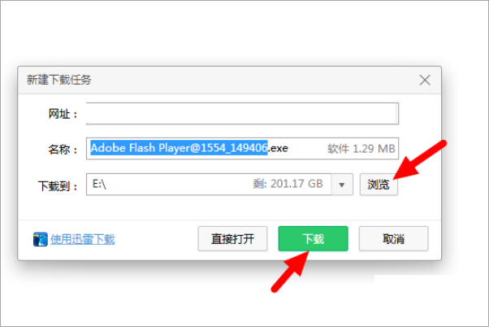Click the 网址 label
The image size is (489, 327).
63,114
